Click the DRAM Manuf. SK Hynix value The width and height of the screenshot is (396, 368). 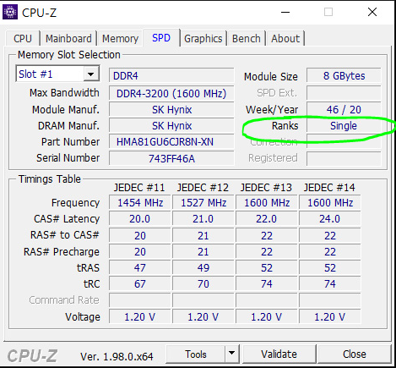171,126
